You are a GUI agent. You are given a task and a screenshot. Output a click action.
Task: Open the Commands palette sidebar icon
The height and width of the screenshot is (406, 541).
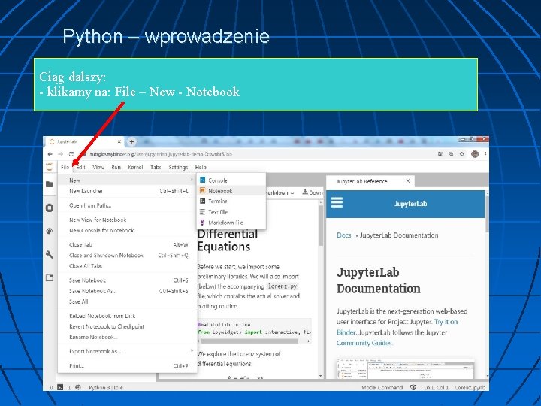[x=50, y=231]
